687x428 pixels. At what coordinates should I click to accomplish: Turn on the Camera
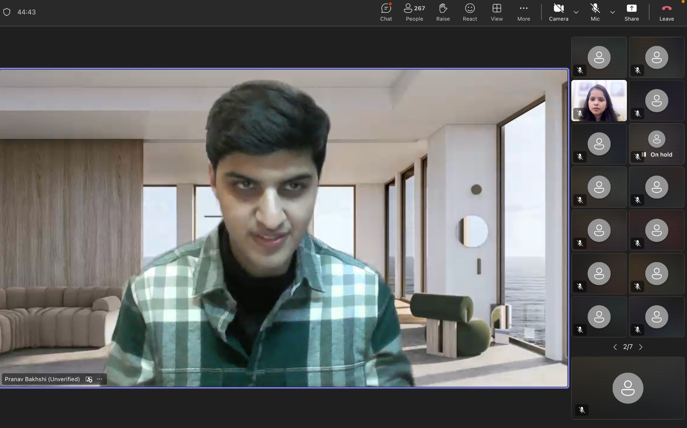558,12
